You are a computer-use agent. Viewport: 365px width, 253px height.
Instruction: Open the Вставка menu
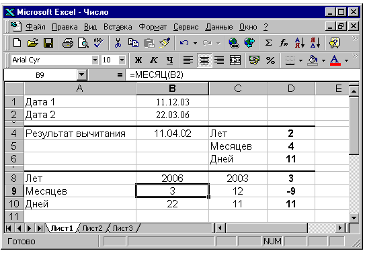118,27
